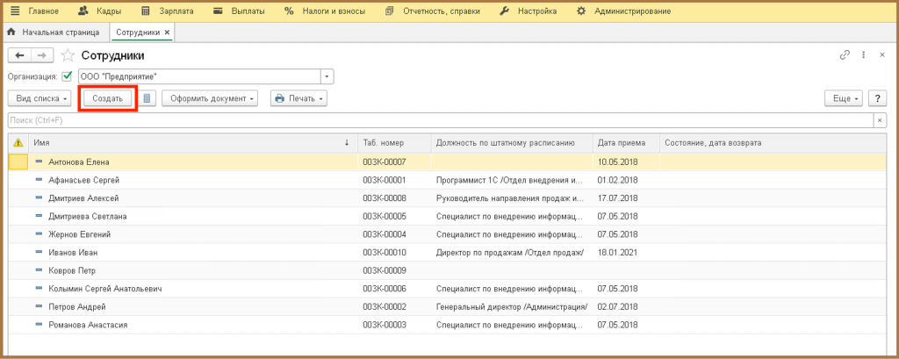Close the Сотрудники tab

(167, 32)
